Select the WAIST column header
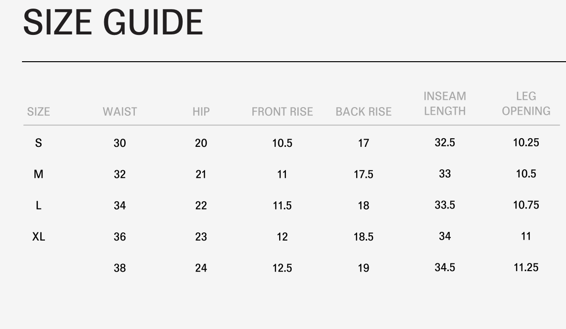Screen dimensions: 566x329 tap(120, 112)
